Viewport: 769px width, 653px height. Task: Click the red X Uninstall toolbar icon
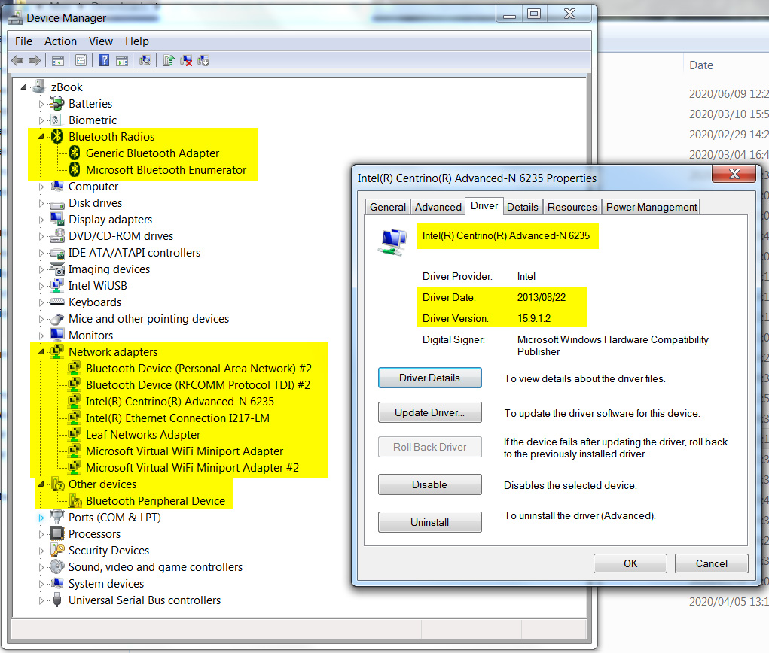click(x=186, y=60)
